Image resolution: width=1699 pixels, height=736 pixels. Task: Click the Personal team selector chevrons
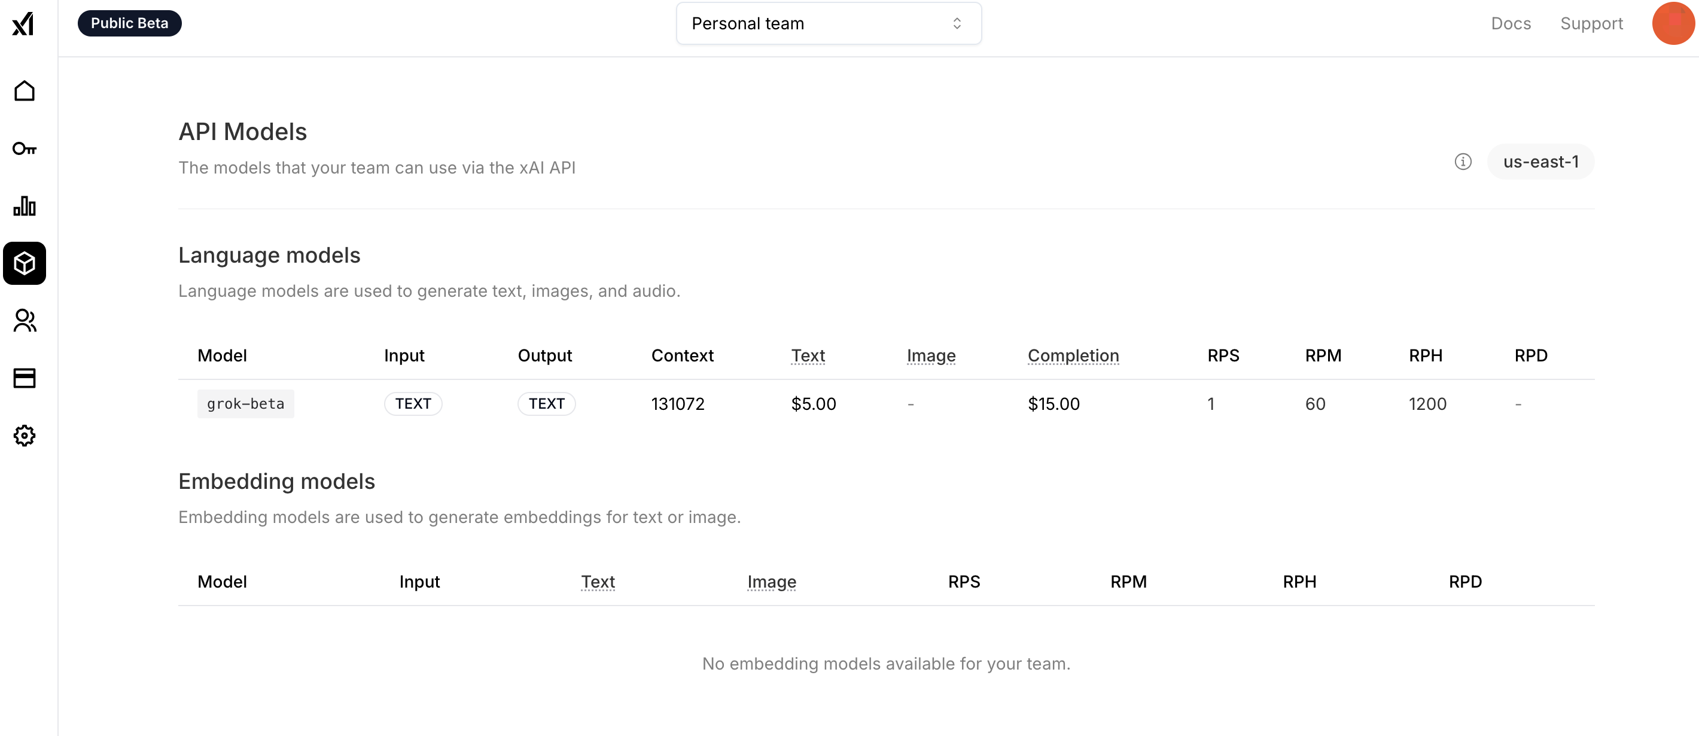point(957,24)
